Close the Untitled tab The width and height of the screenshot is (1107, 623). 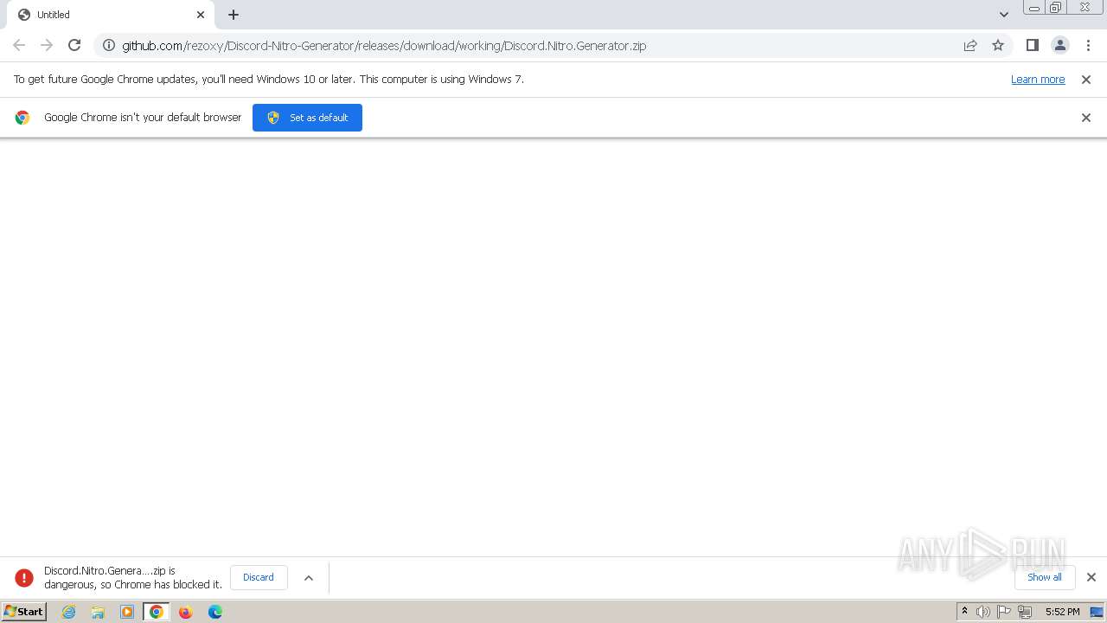pyautogui.click(x=201, y=15)
